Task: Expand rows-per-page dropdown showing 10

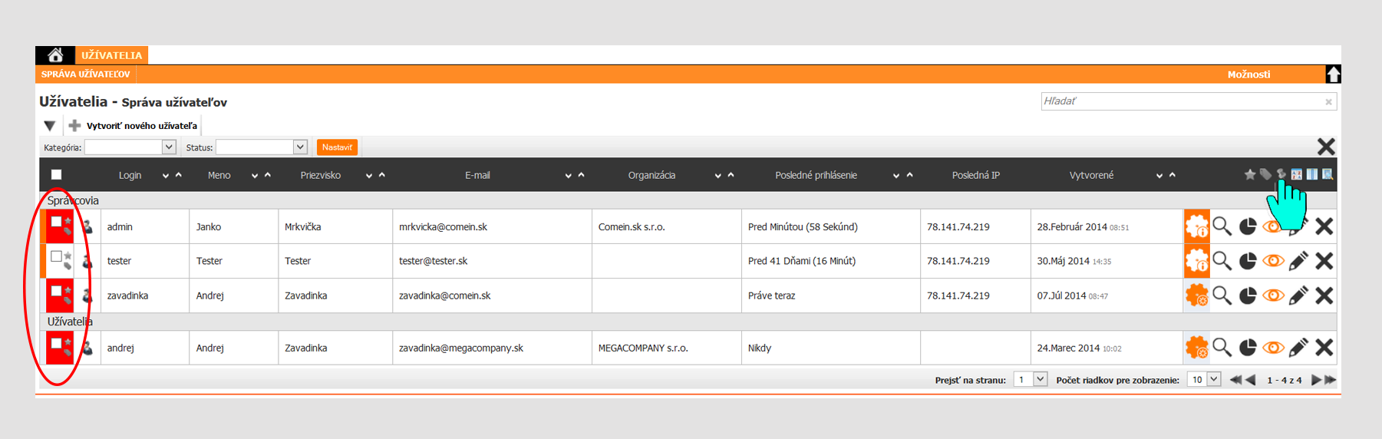Action: click(x=1213, y=380)
